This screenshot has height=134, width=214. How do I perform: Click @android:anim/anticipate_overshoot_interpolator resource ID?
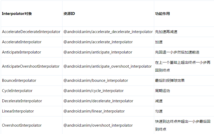coord(108,66)
